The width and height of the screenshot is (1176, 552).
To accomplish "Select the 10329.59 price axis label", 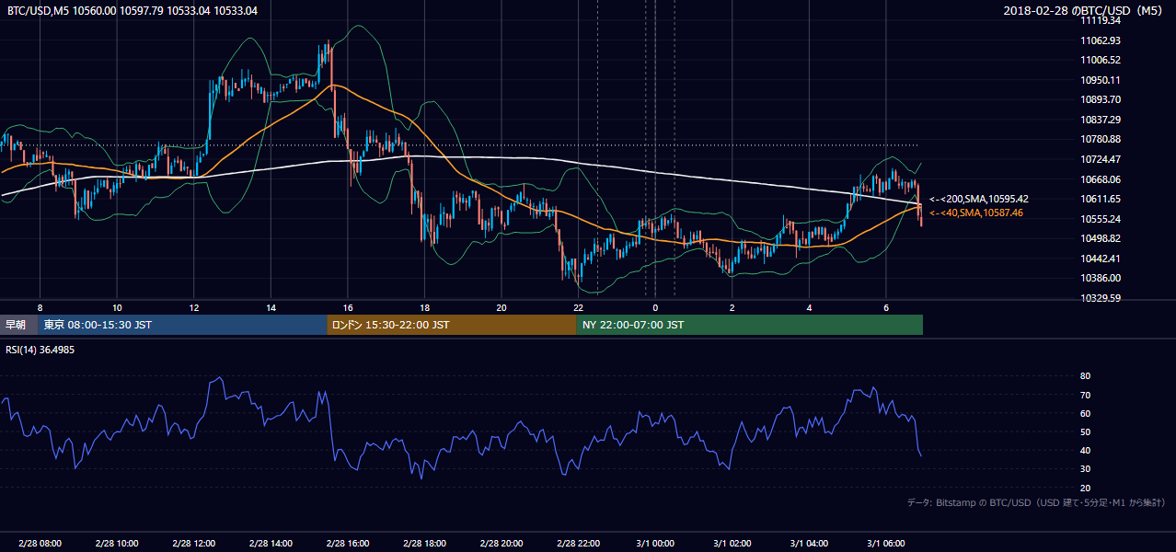I will click(1101, 298).
